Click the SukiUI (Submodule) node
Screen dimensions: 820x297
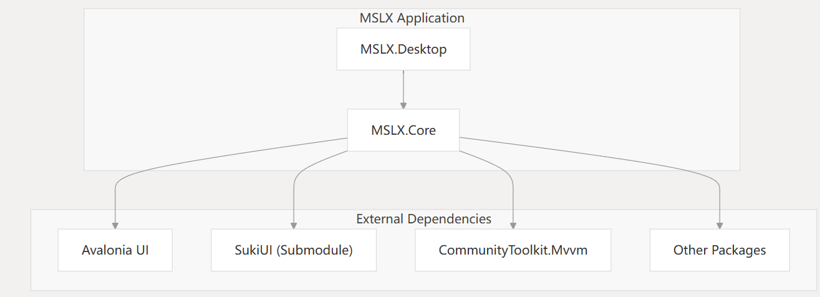pos(294,250)
